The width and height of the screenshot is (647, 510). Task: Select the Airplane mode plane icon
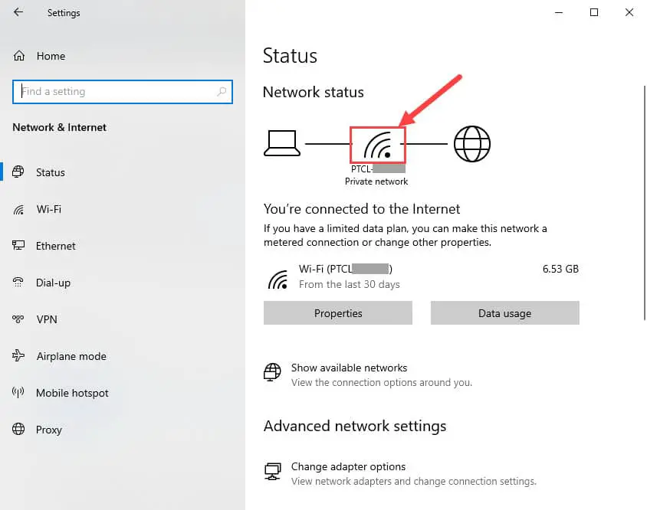(x=18, y=356)
